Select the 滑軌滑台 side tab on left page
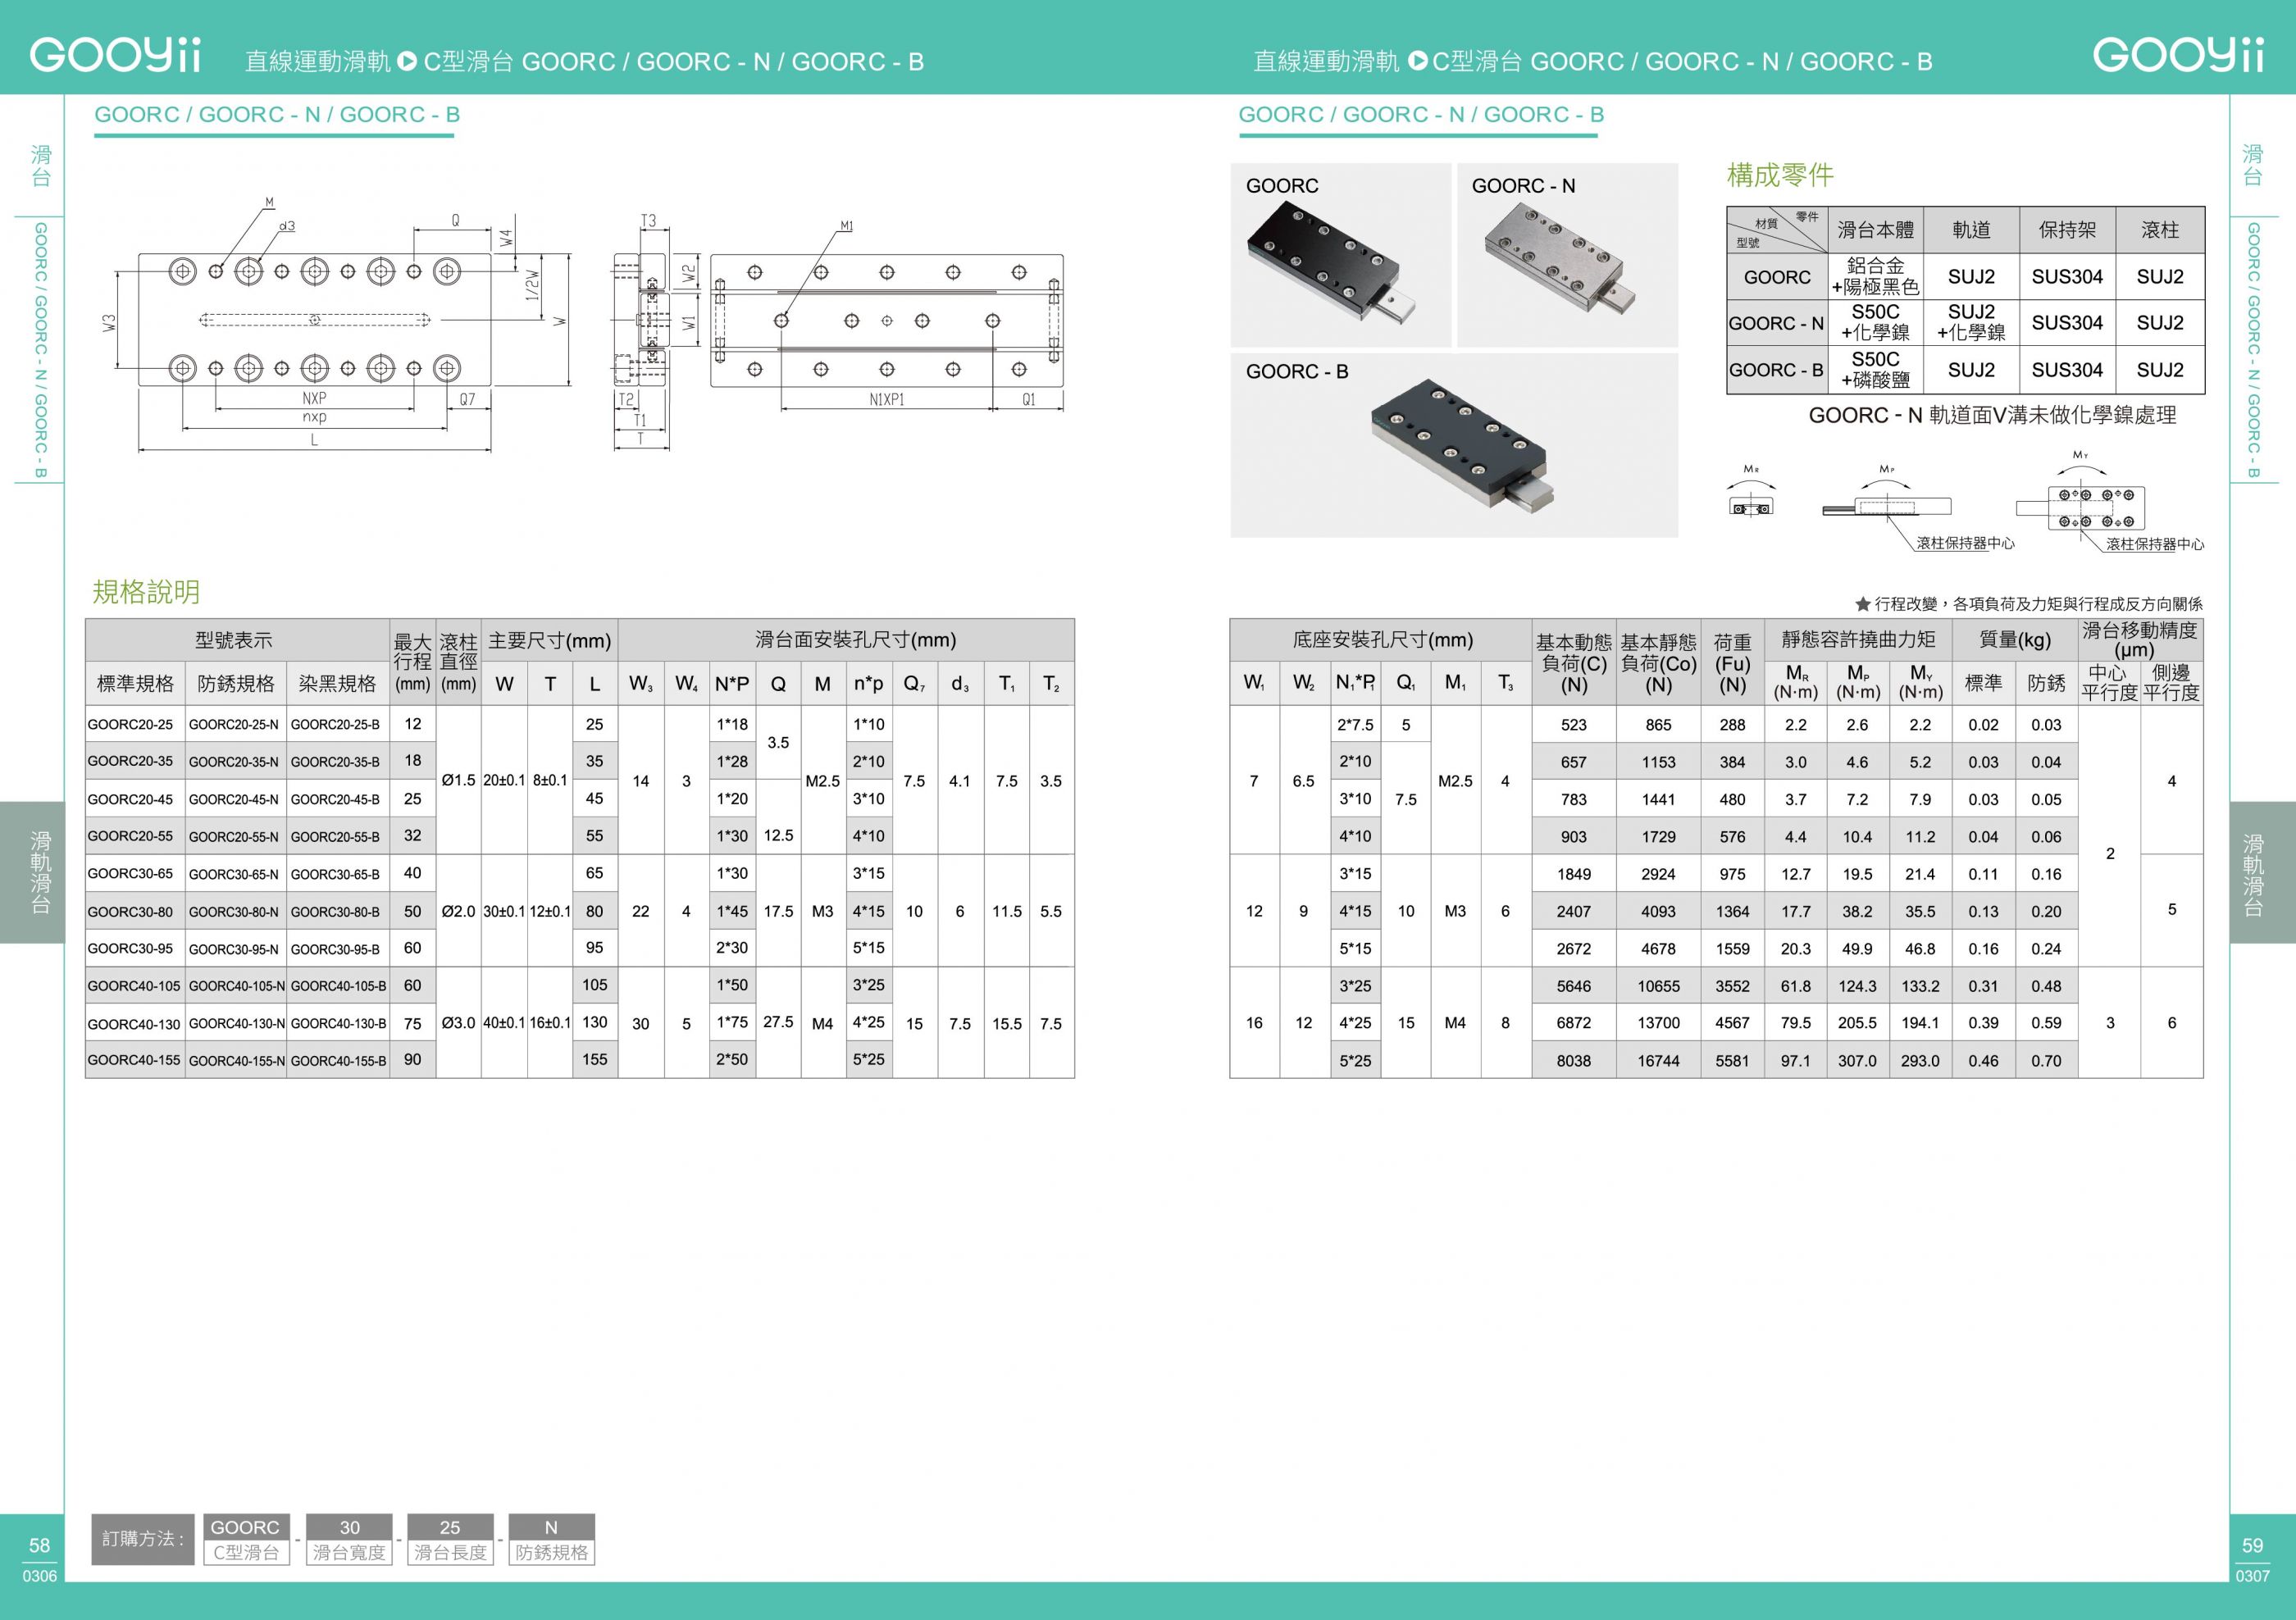This screenshot has height=1620, width=2296. pyautogui.click(x=32, y=872)
